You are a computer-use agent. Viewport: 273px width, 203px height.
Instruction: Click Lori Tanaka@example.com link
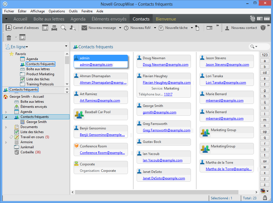pos(226,82)
